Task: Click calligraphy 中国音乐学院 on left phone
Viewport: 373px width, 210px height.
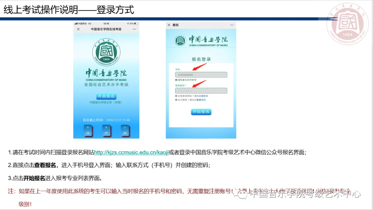Action: pos(106,73)
